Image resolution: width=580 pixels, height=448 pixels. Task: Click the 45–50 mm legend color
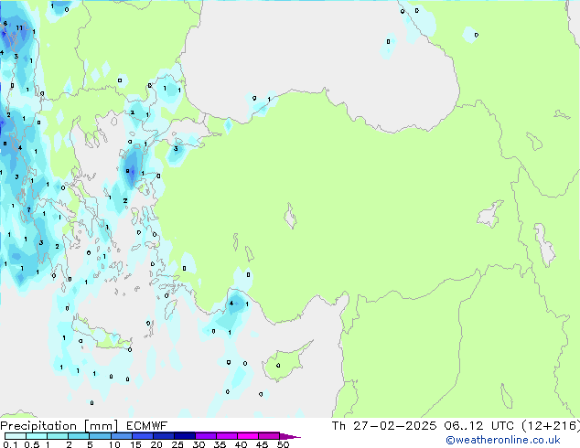click(269, 436)
